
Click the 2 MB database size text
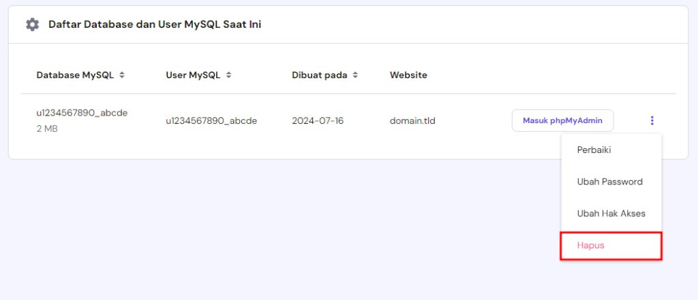click(47, 129)
